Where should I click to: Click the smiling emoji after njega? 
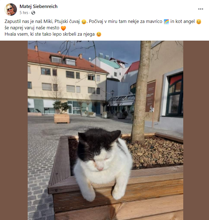tap(99, 34)
